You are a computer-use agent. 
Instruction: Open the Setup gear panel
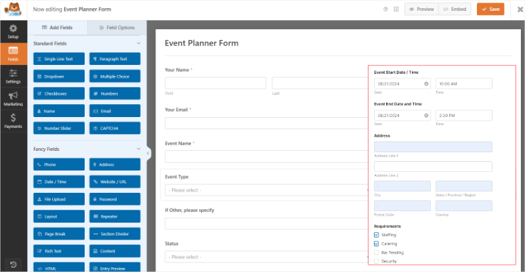(x=14, y=32)
